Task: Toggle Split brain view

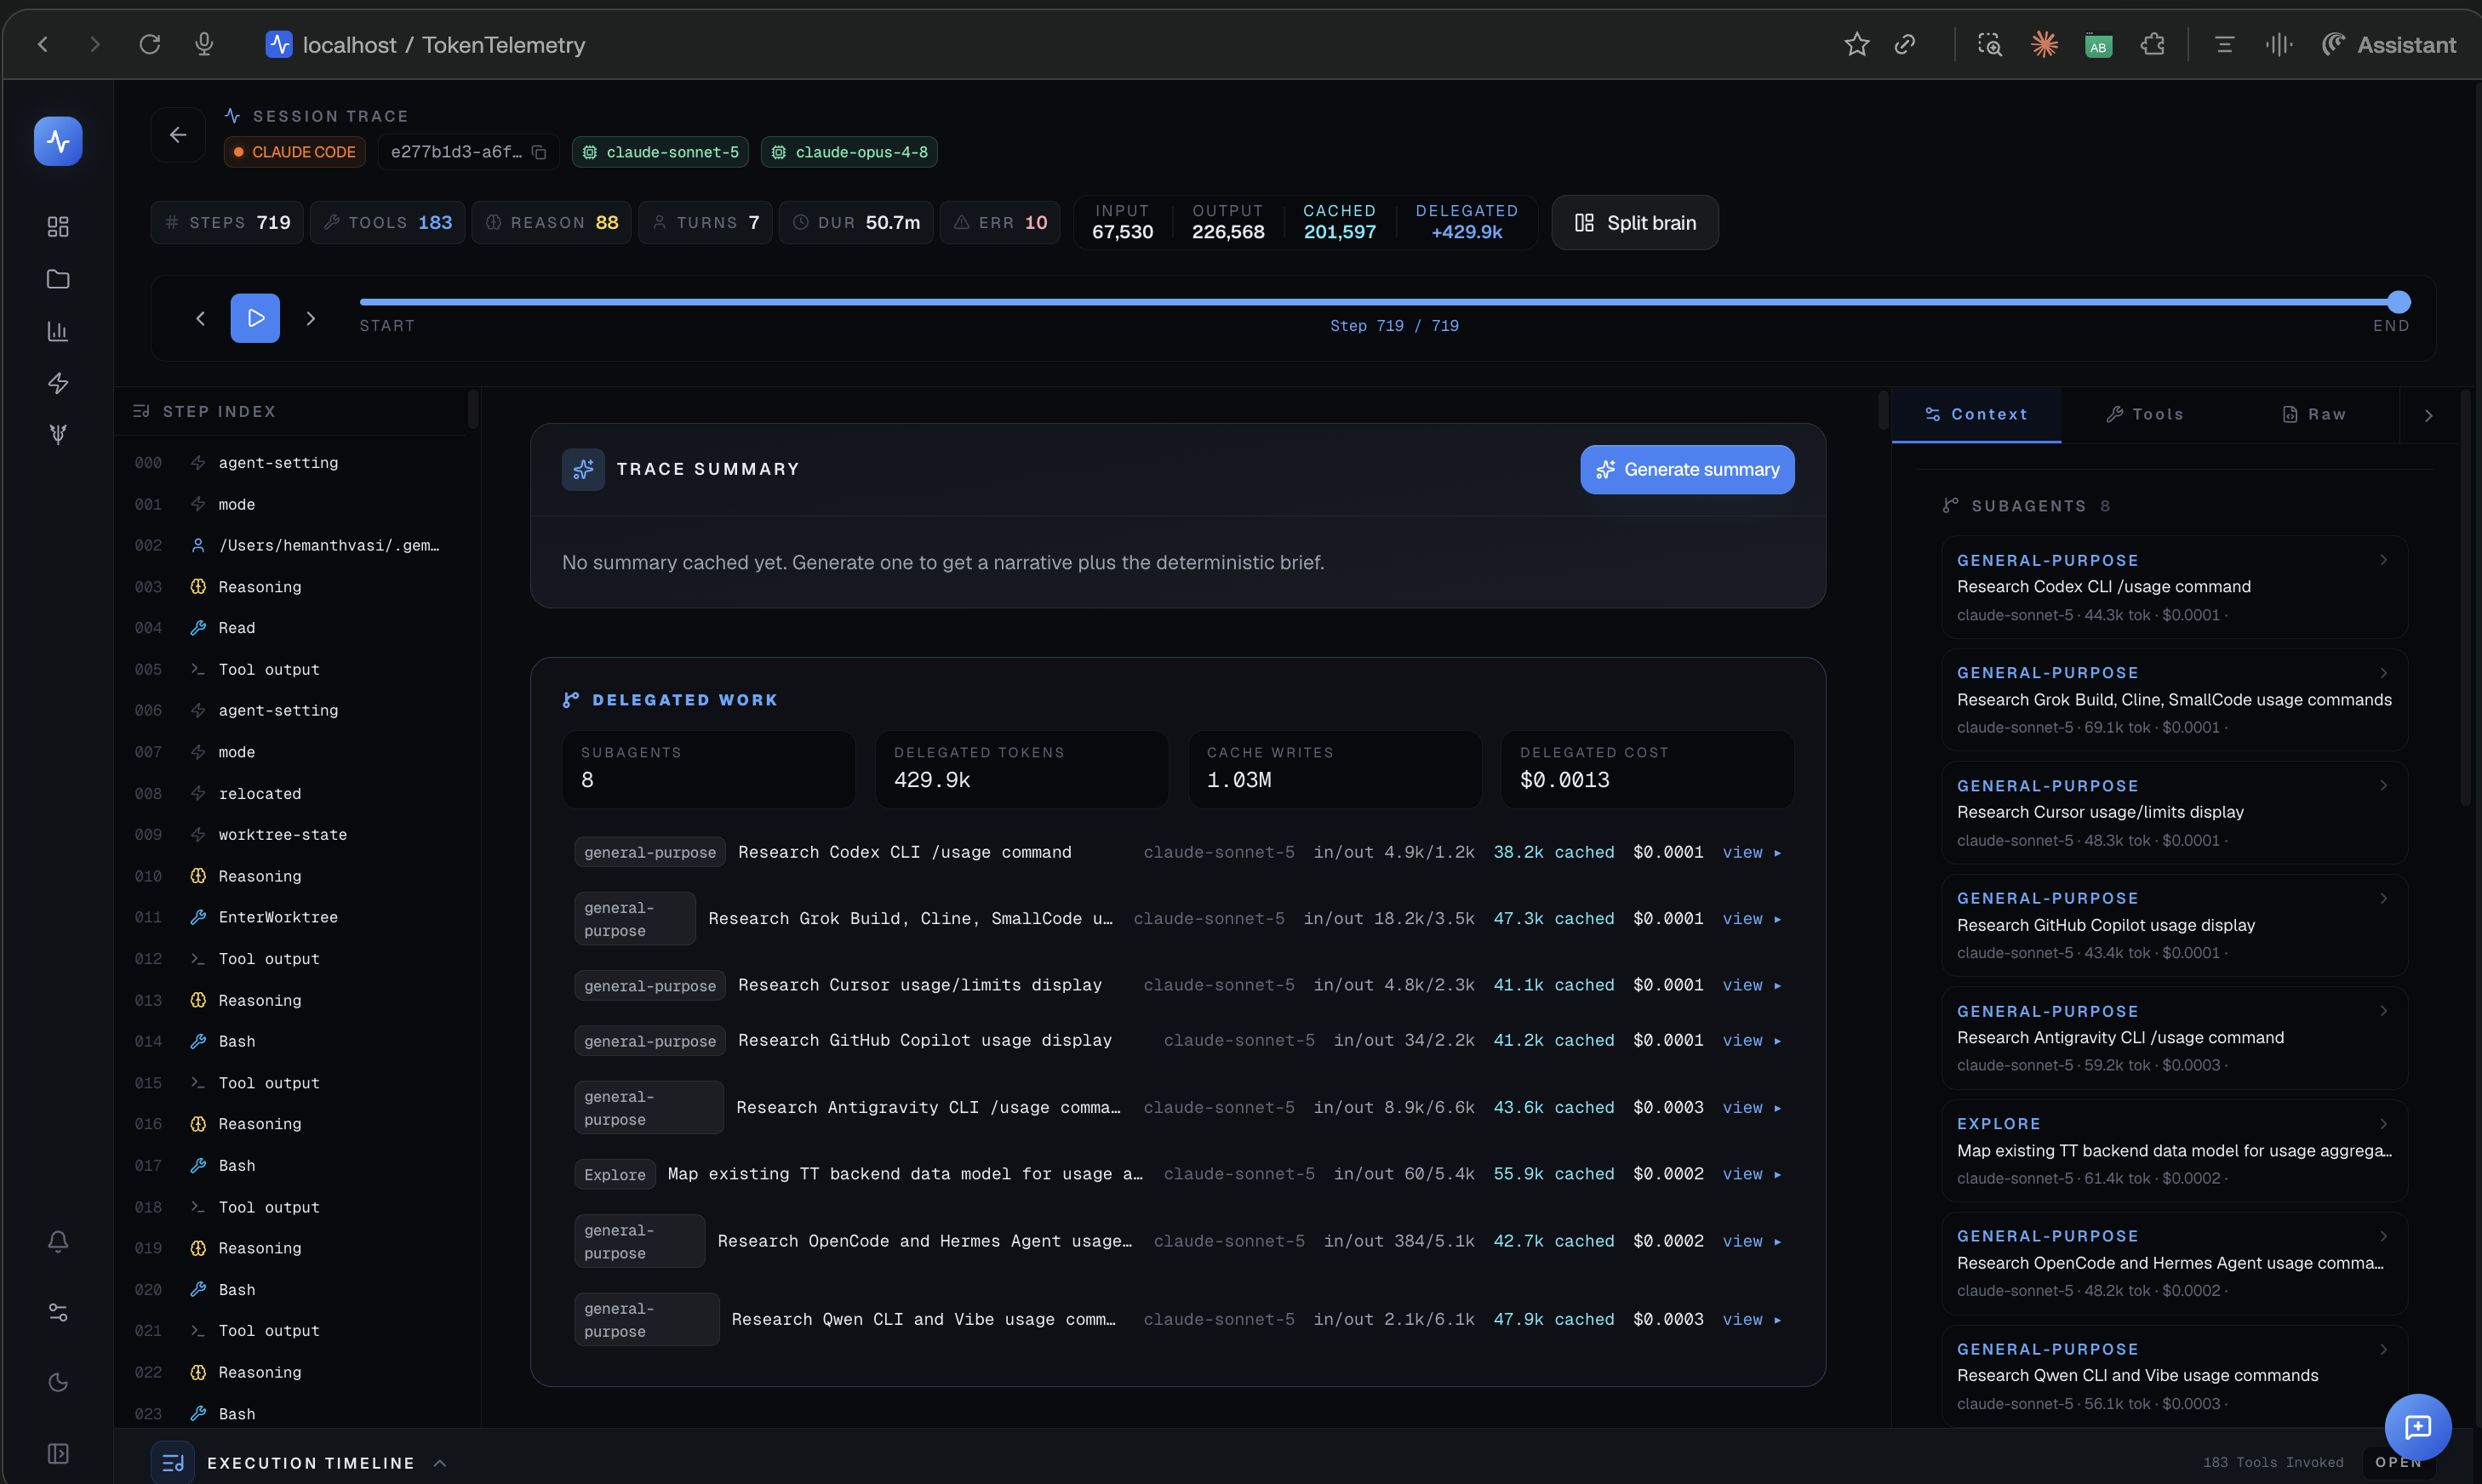Action: (x=1635, y=223)
